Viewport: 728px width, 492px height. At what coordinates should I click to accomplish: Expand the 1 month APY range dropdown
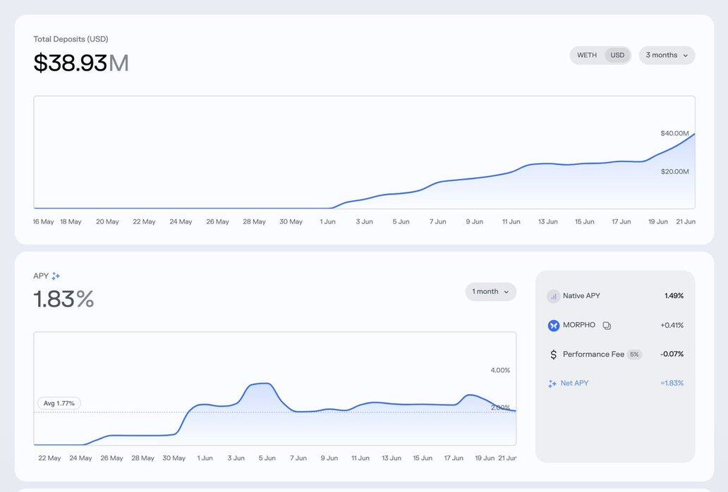pyautogui.click(x=490, y=292)
